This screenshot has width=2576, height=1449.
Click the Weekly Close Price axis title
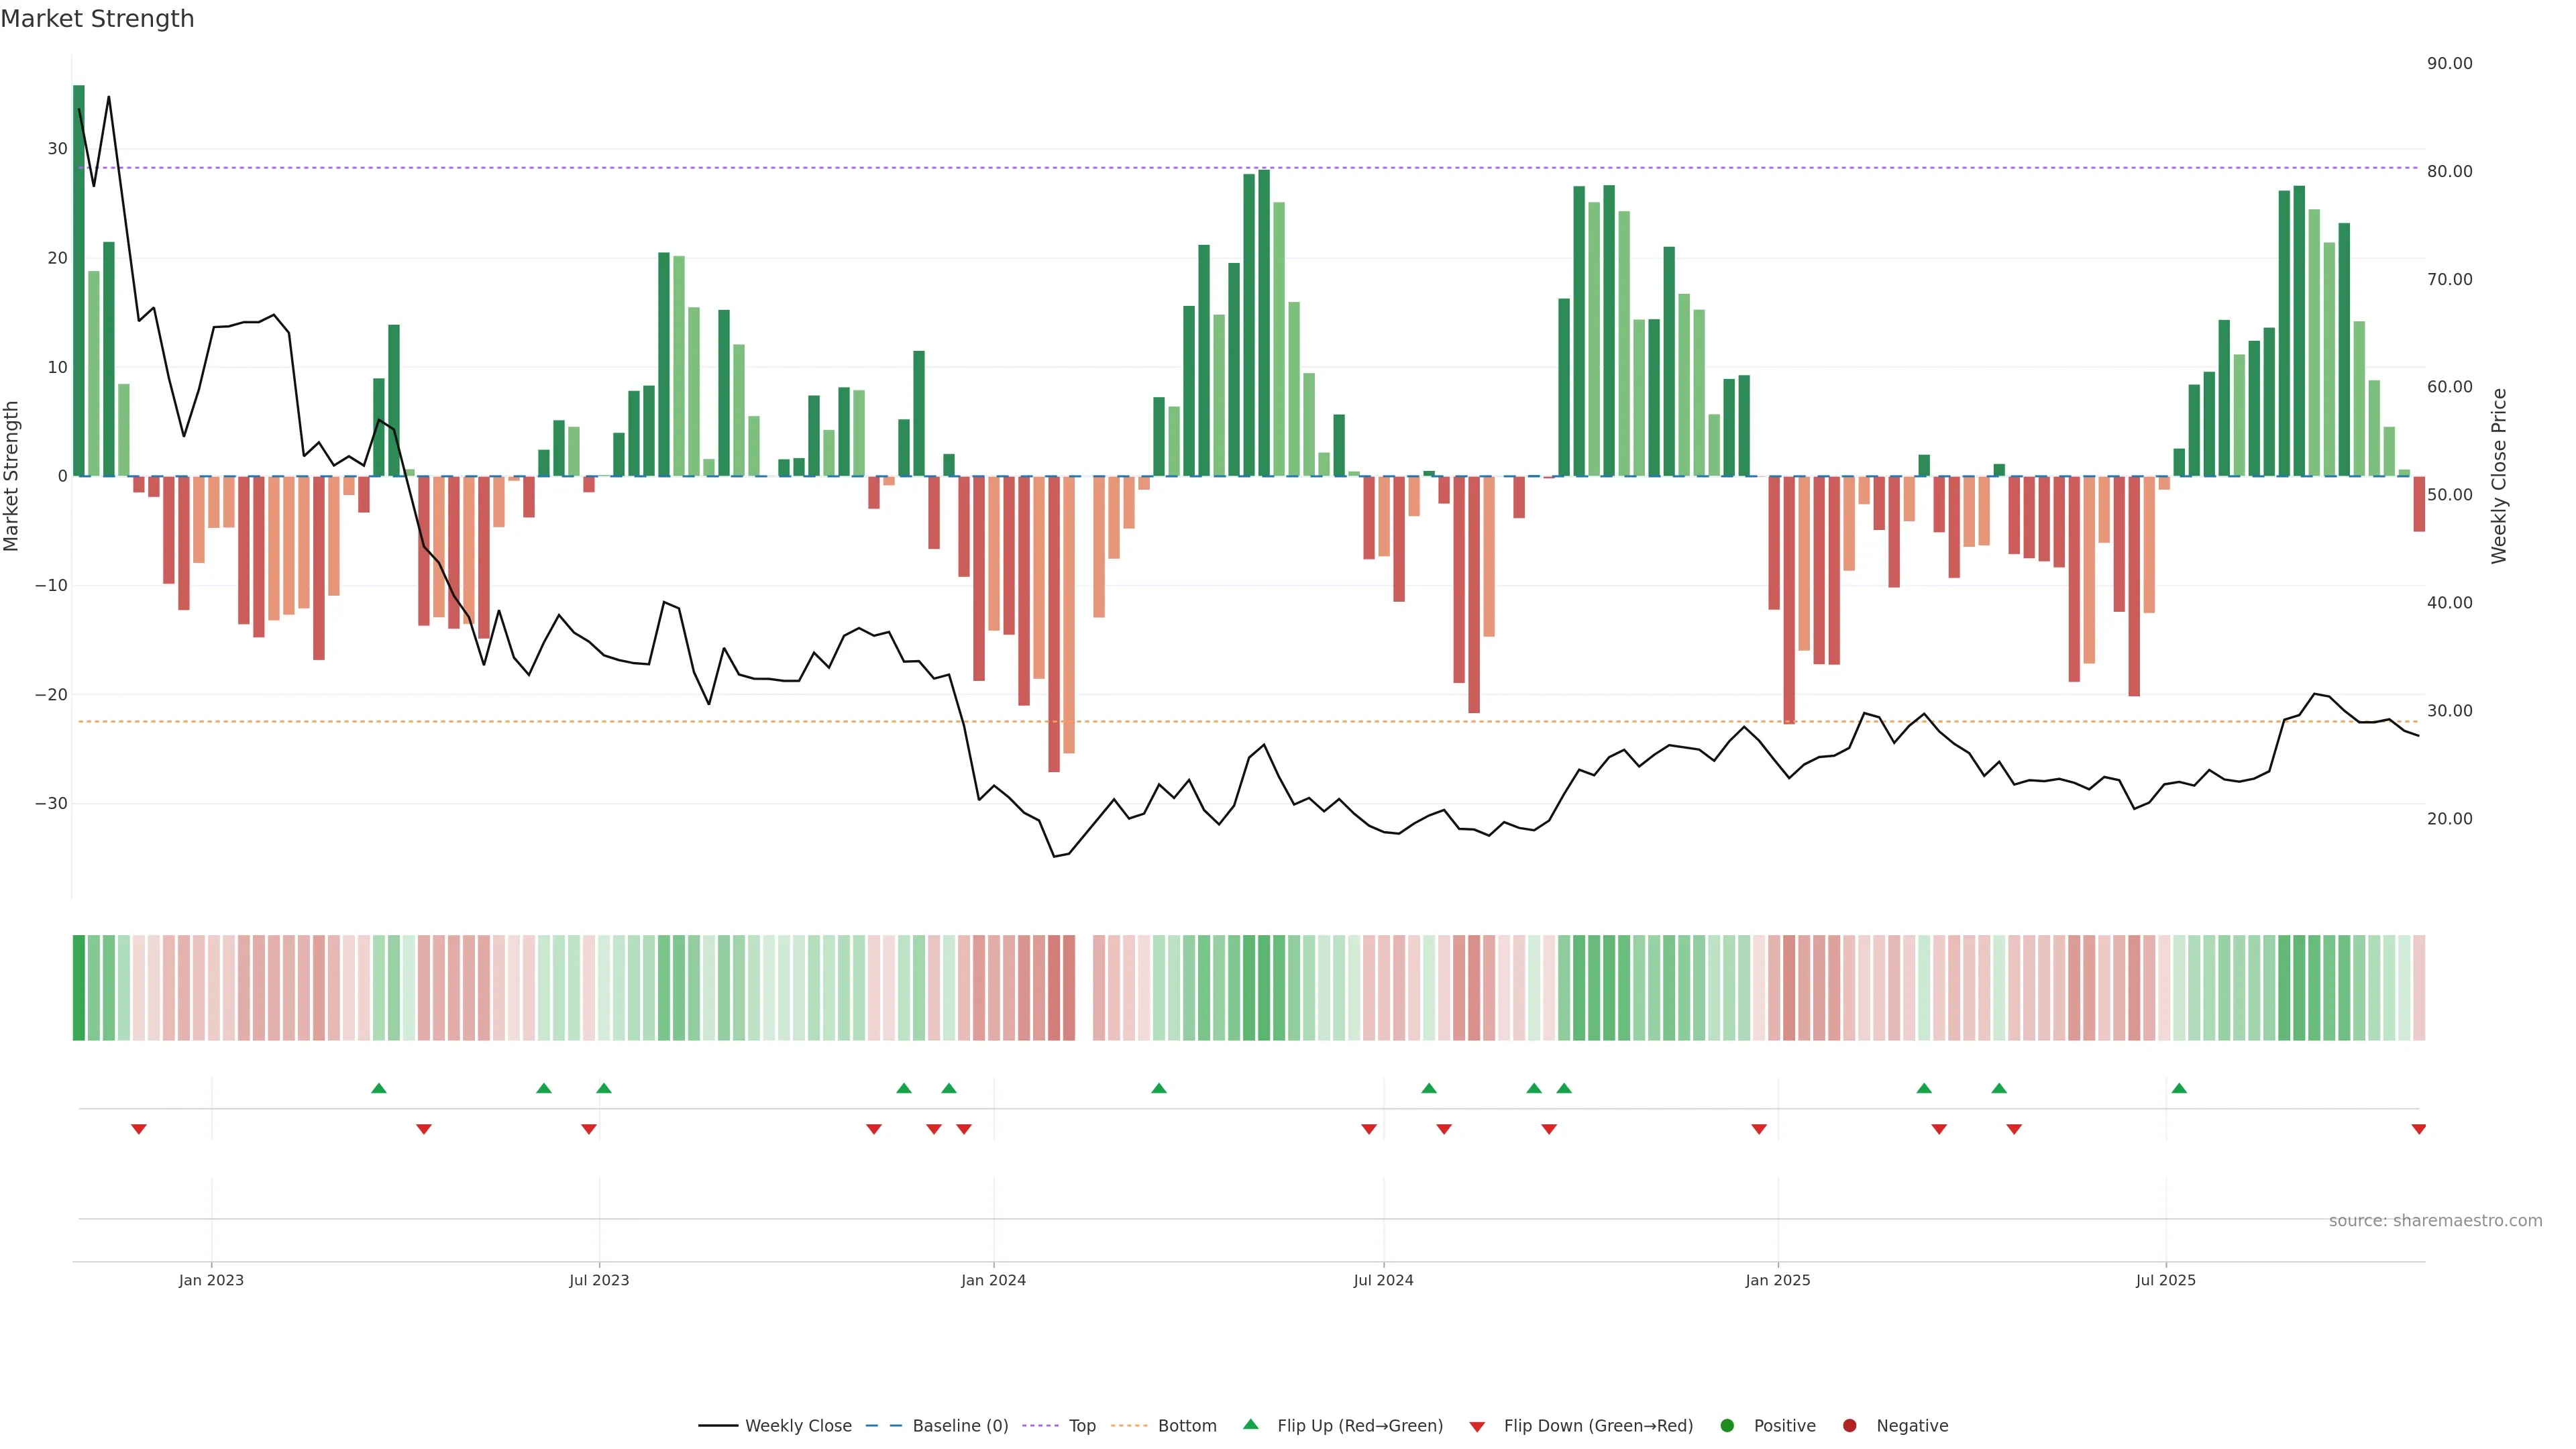(2499, 476)
